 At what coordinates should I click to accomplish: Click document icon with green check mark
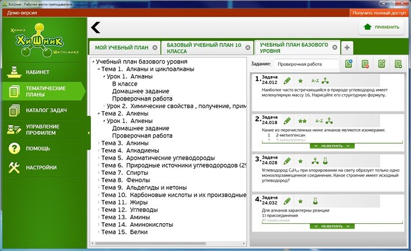click(x=398, y=63)
